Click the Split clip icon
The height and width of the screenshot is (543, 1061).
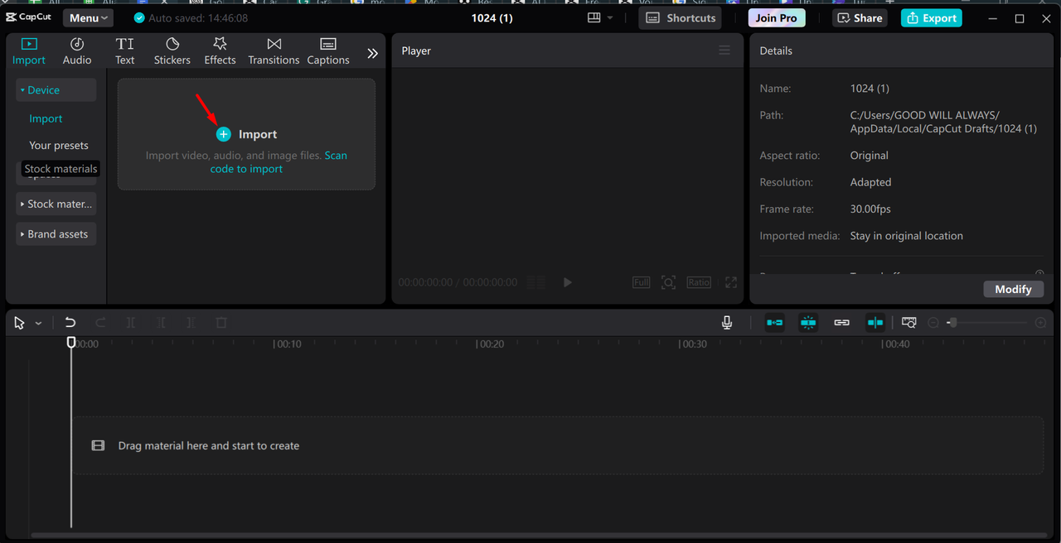point(131,323)
